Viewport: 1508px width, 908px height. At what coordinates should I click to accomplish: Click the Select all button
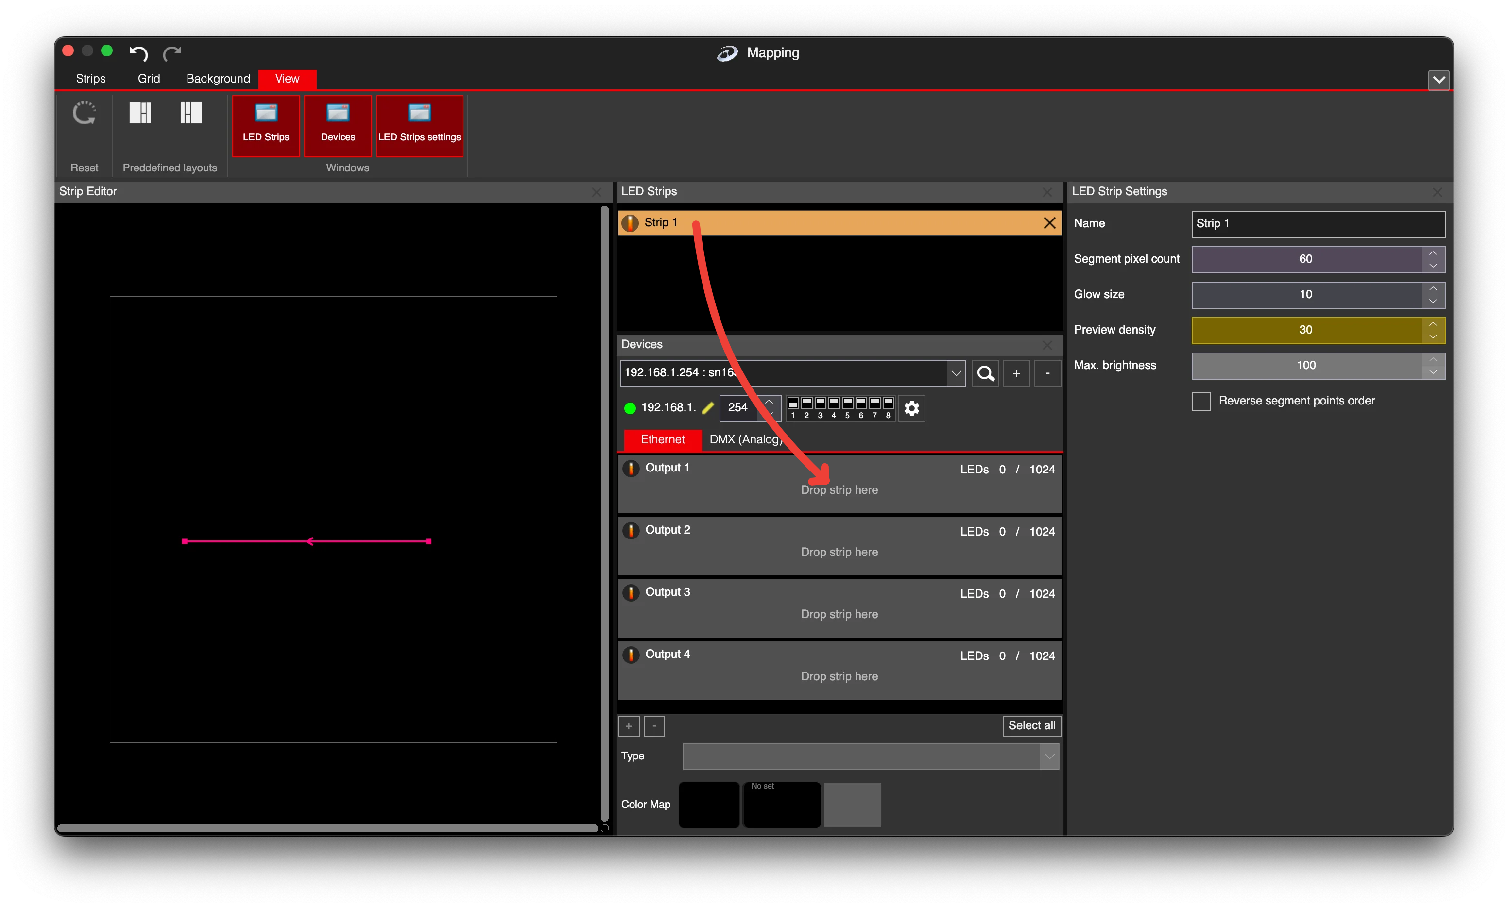pos(1032,725)
